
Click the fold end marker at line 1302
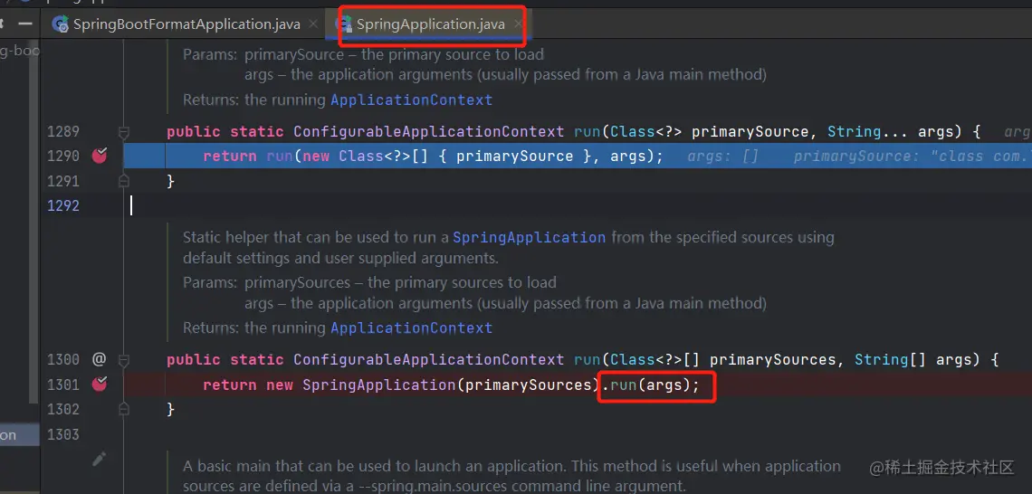coord(124,409)
